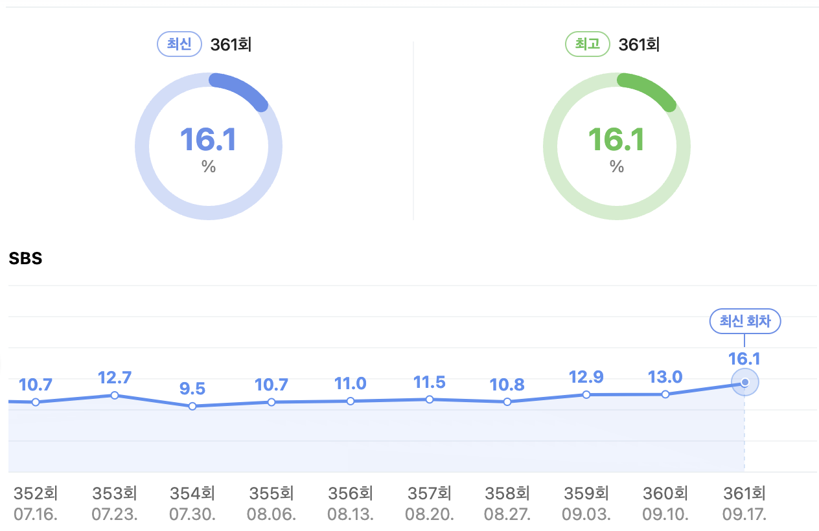Click 361회 text beside the 최고 badge
Image resolution: width=819 pixels, height=531 pixels.
[x=639, y=45]
